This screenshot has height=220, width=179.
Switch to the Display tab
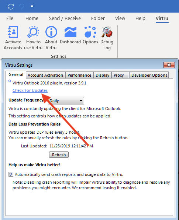pos(102,75)
